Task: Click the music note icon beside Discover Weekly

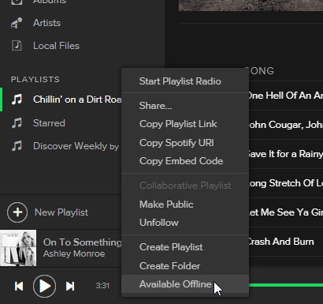Action: [x=17, y=146]
